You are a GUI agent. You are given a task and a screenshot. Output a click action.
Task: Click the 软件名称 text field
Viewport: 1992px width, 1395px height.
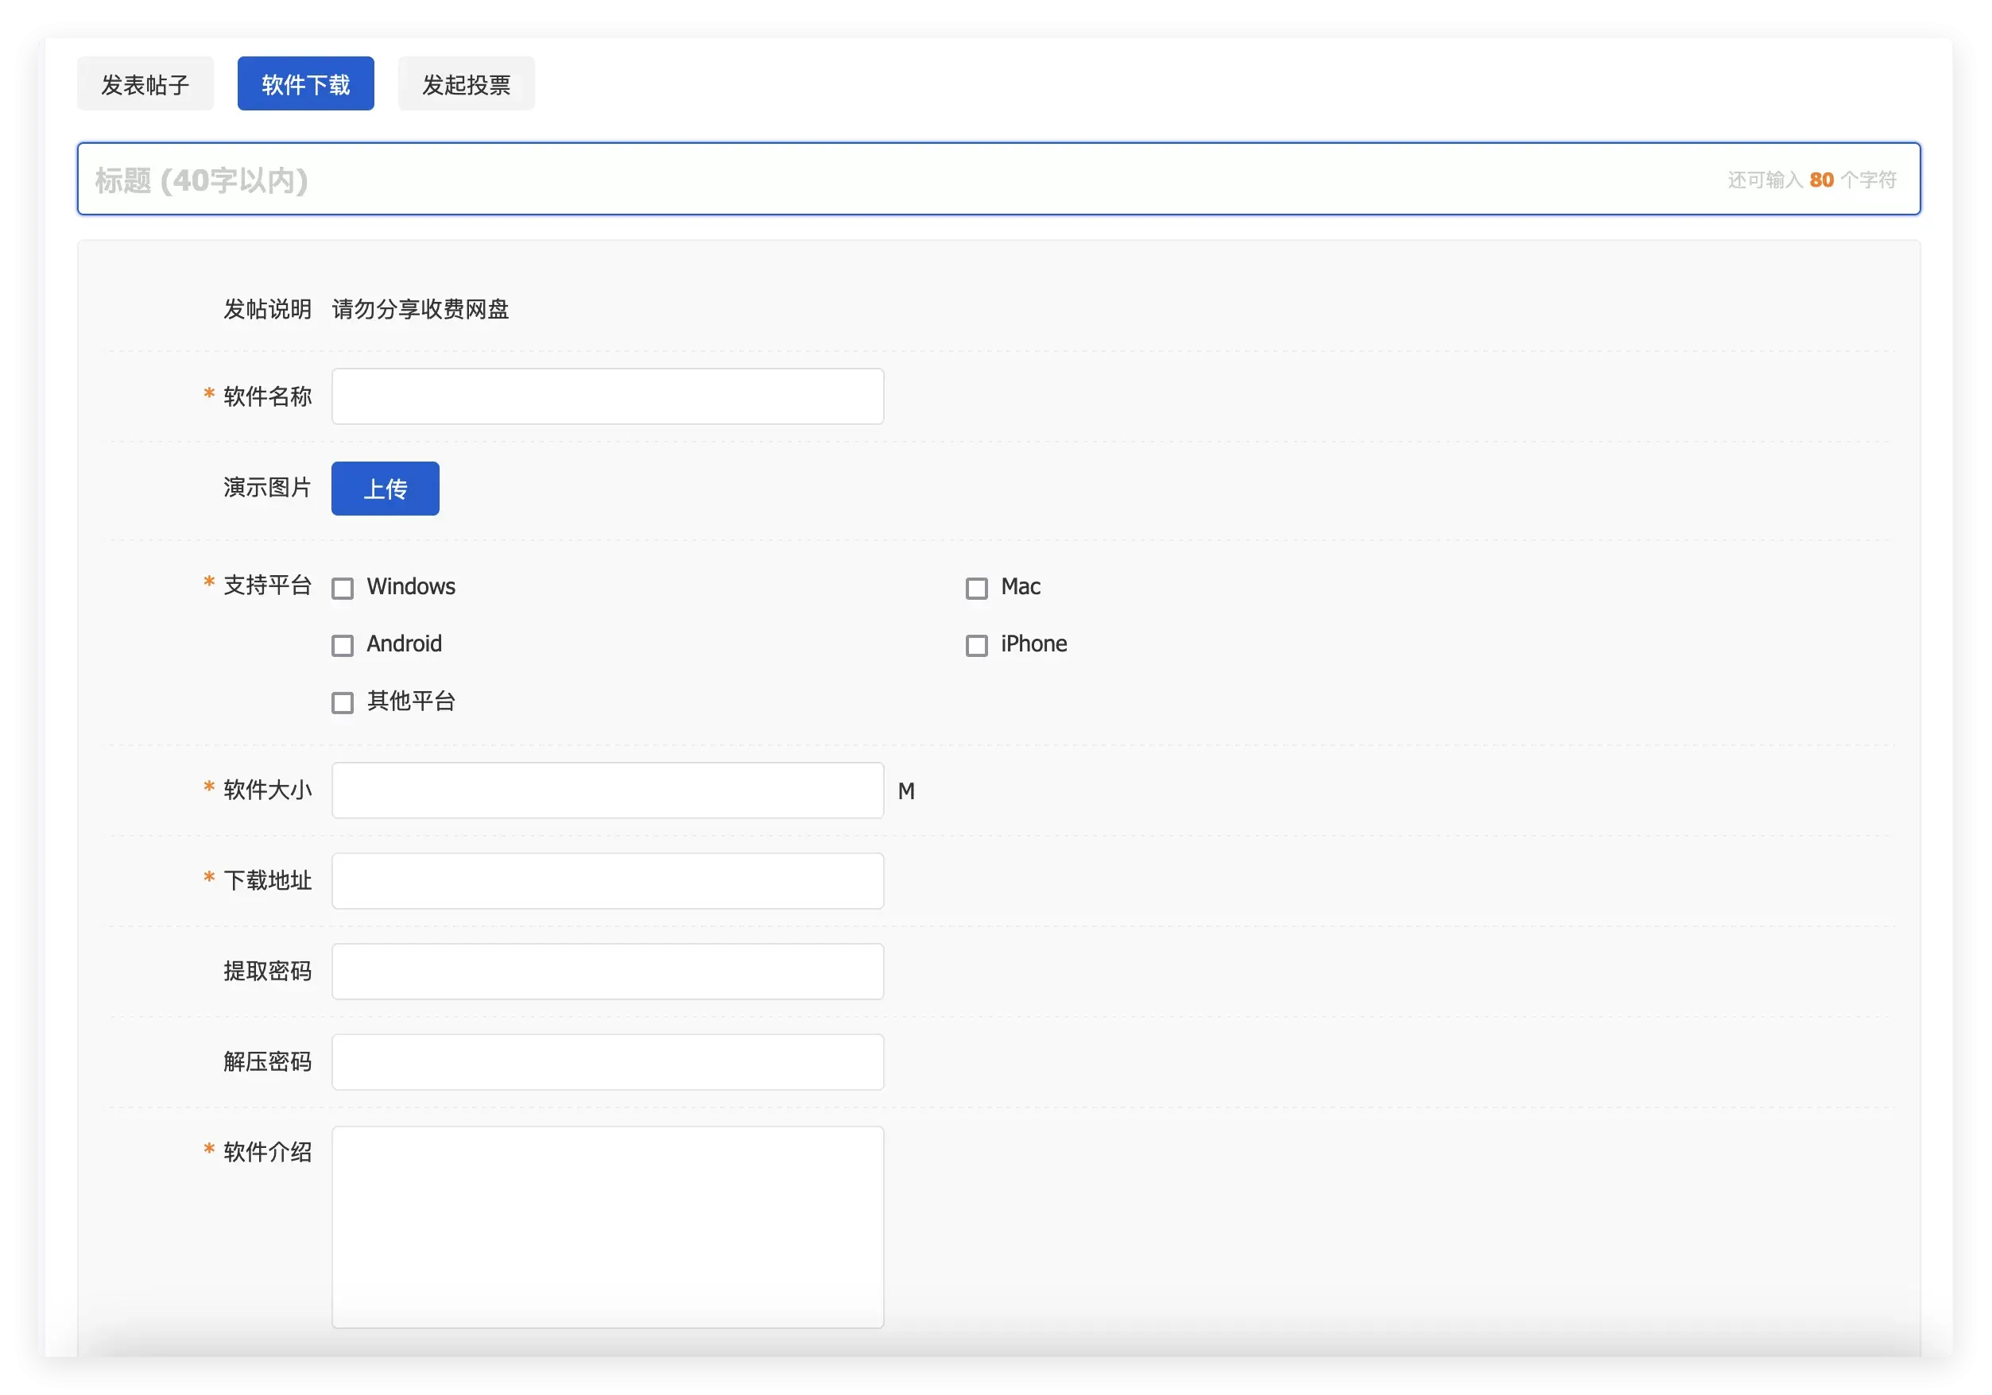click(x=607, y=396)
